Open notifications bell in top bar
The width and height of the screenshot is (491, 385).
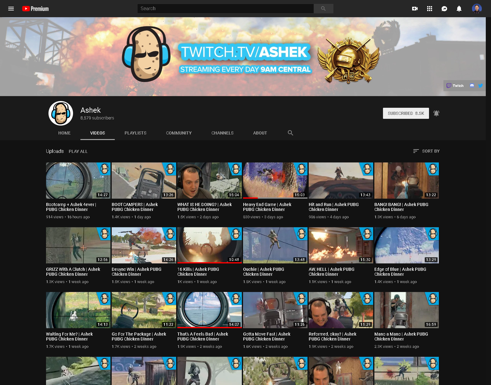[x=459, y=9]
